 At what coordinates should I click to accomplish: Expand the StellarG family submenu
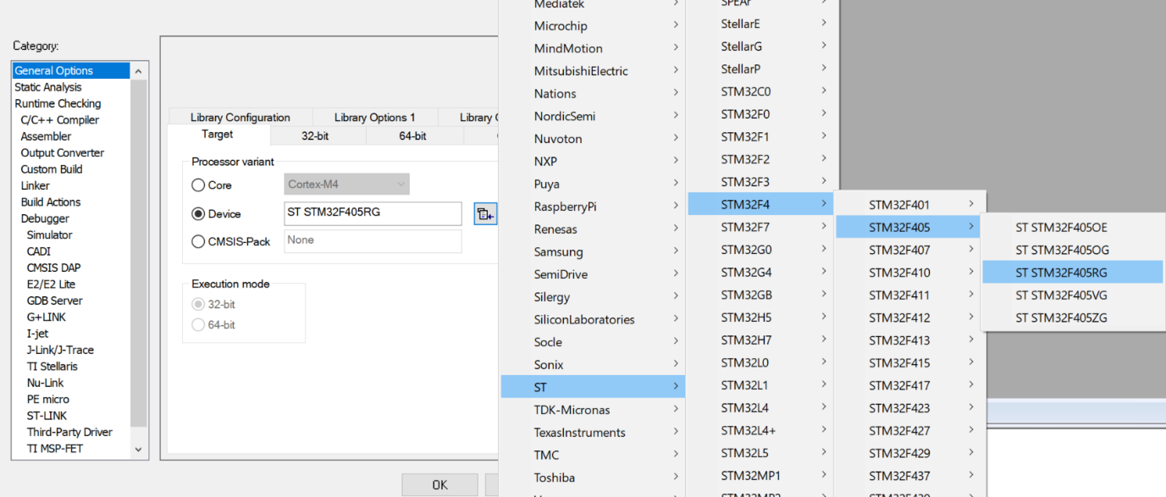[x=760, y=46]
